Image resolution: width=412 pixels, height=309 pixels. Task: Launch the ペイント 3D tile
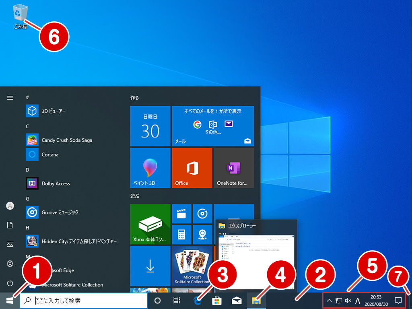coord(150,168)
